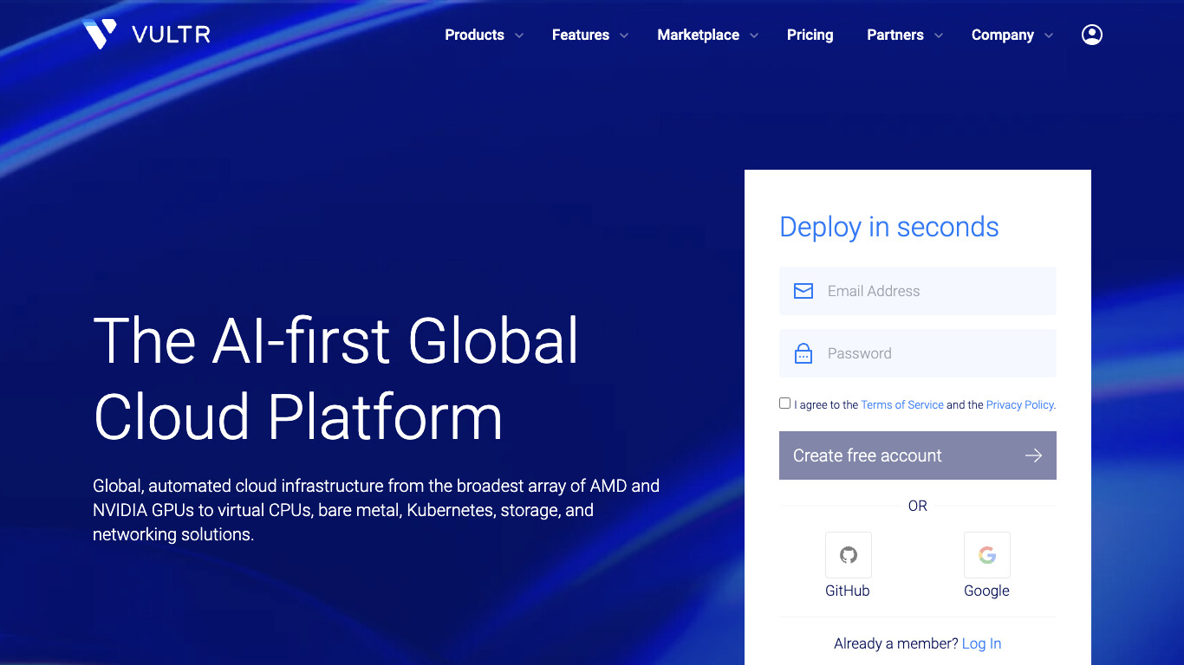Expand the Company dropdown chevron
This screenshot has height=665, width=1184.
(1049, 36)
